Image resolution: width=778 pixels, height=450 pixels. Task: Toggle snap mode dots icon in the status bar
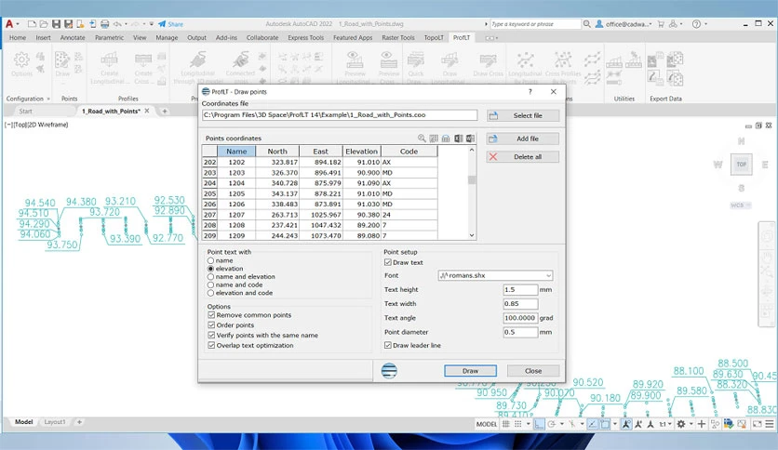(x=518, y=424)
